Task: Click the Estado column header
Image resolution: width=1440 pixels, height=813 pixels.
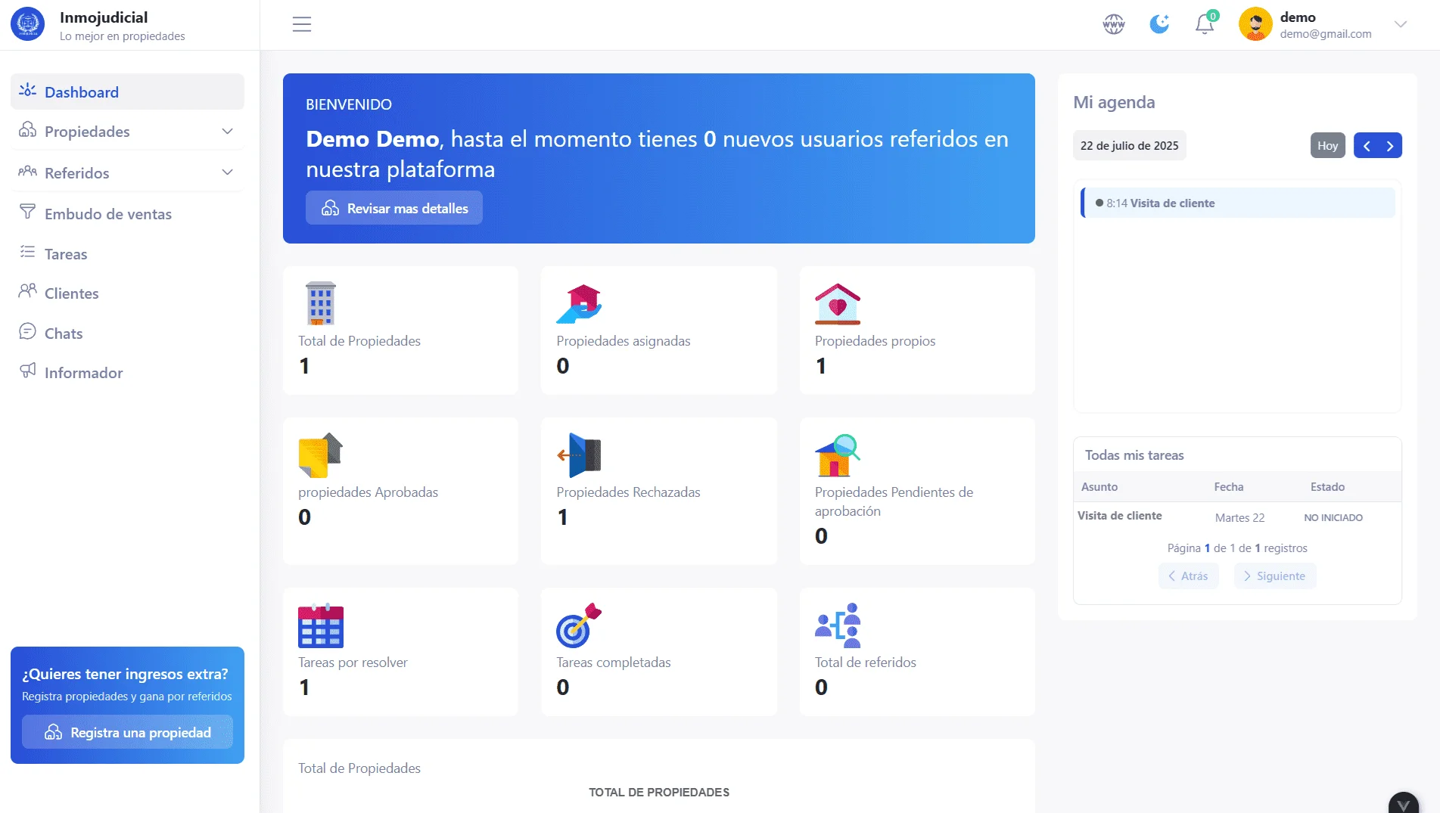Action: pyautogui.click(x=1327, y=486)
